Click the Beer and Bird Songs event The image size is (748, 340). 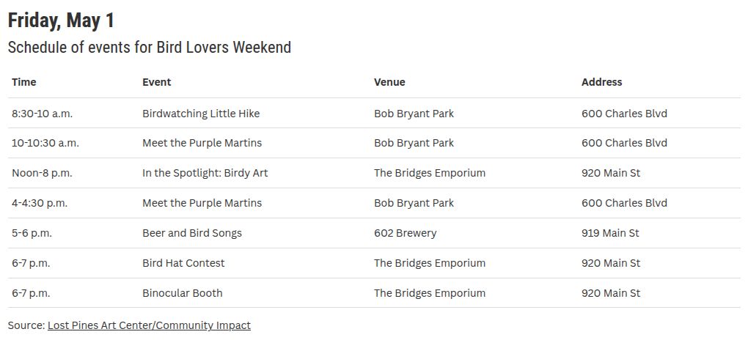point(192,233)
